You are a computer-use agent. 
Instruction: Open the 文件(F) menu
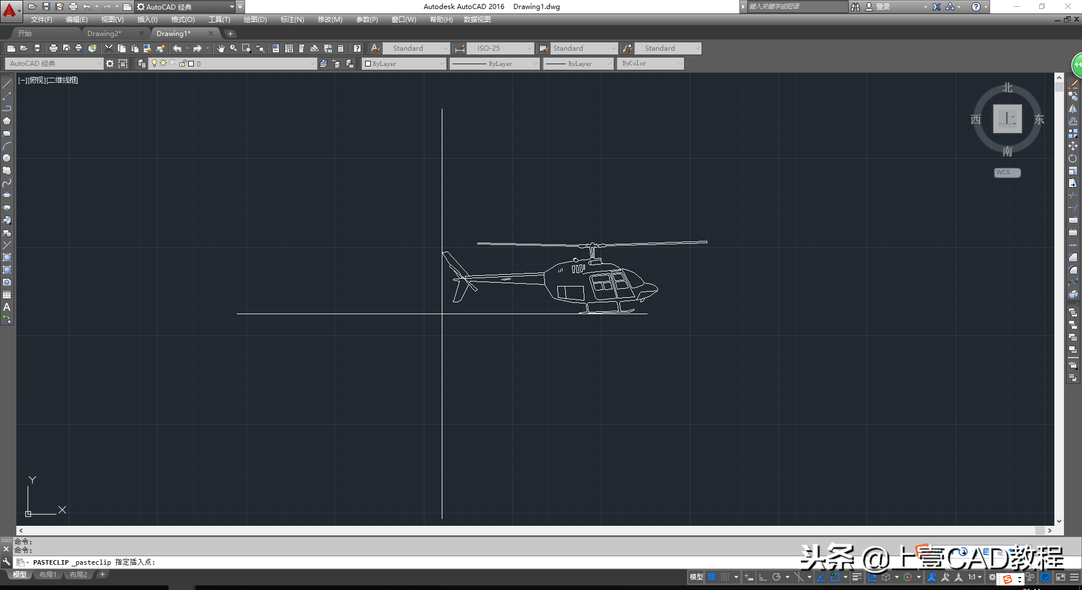[x=42, y=20]
